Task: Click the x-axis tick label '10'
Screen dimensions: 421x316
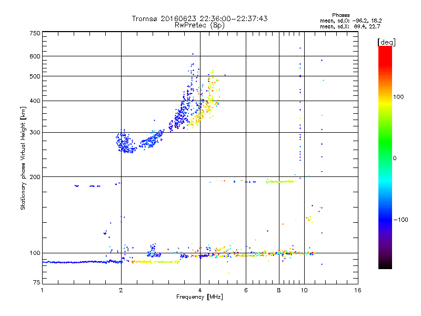Action: click(304, 290)
